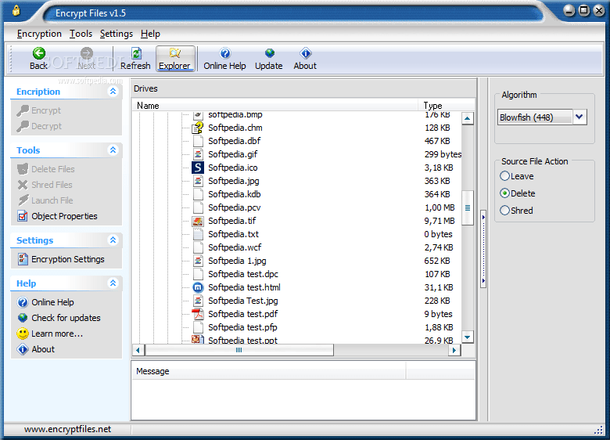Viewport: 610px width, 440px height.
Task: Click the sidebar About info icon
Action: [23, 349]
